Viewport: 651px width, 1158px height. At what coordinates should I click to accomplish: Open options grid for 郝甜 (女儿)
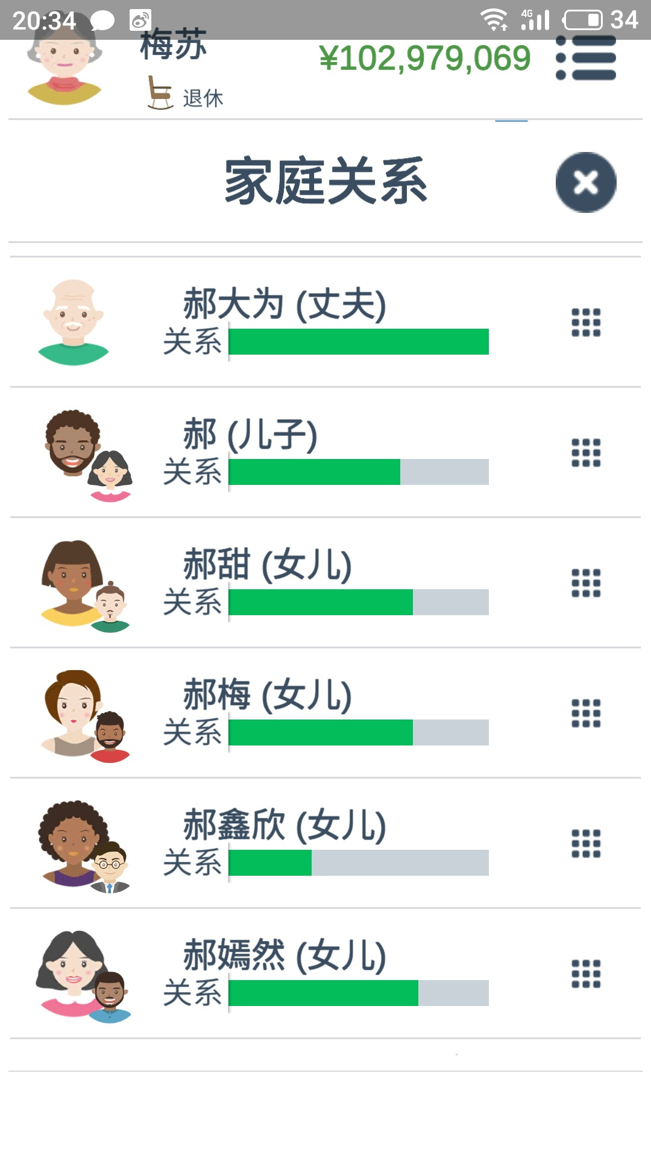click(586, 583)
